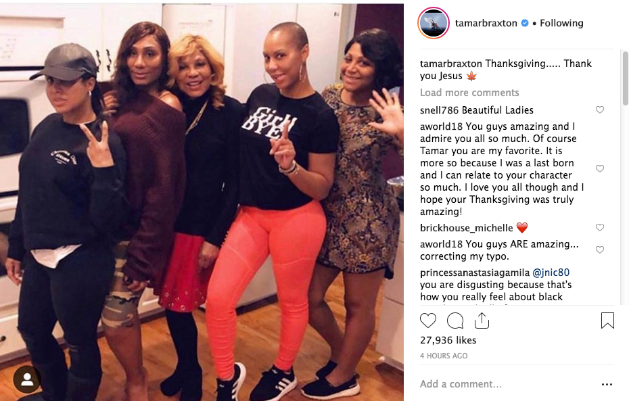Open tamarbraxton profile from header

tap(486, 23)
